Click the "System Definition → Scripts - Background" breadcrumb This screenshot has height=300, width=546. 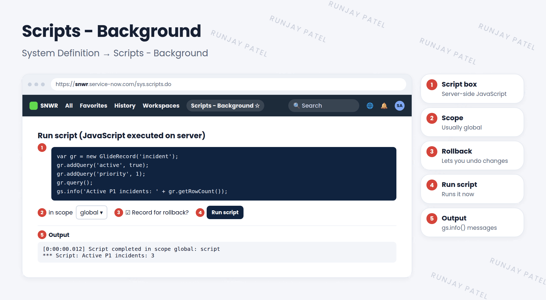[x=115, y=53]
